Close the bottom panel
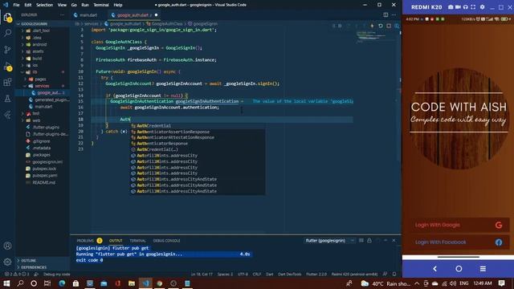 pyautogui.click(x=394, y=241)
